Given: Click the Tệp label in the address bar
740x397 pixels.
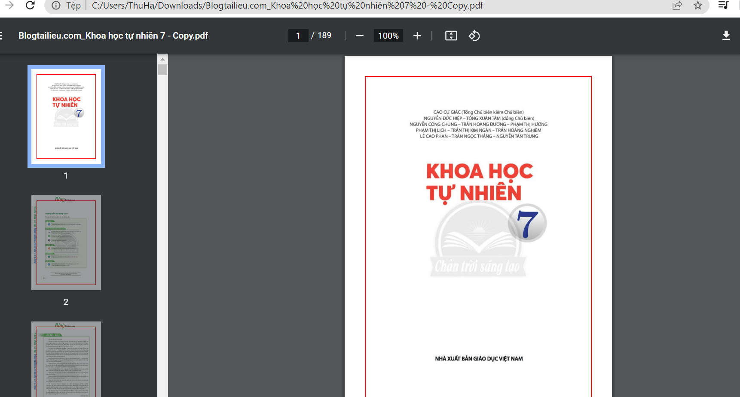Looking at the screenshot, I should 73,6.
